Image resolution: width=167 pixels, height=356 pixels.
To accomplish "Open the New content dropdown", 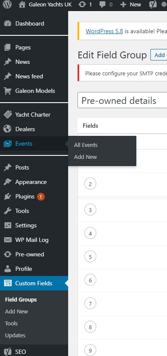I will pos(130,5).
